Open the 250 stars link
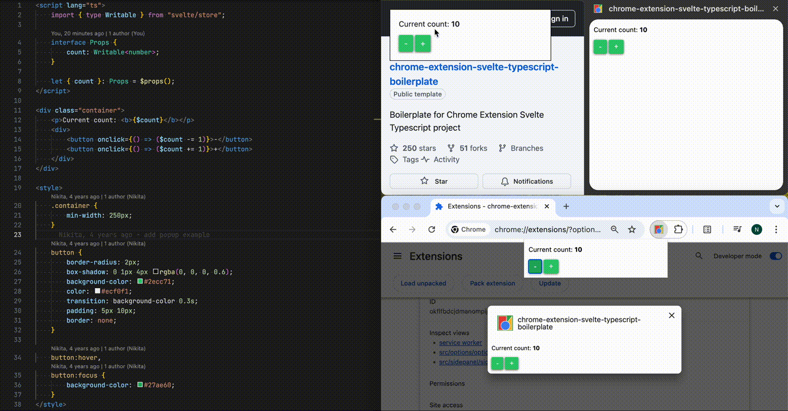788x411 pixels. tap(419, 148)
